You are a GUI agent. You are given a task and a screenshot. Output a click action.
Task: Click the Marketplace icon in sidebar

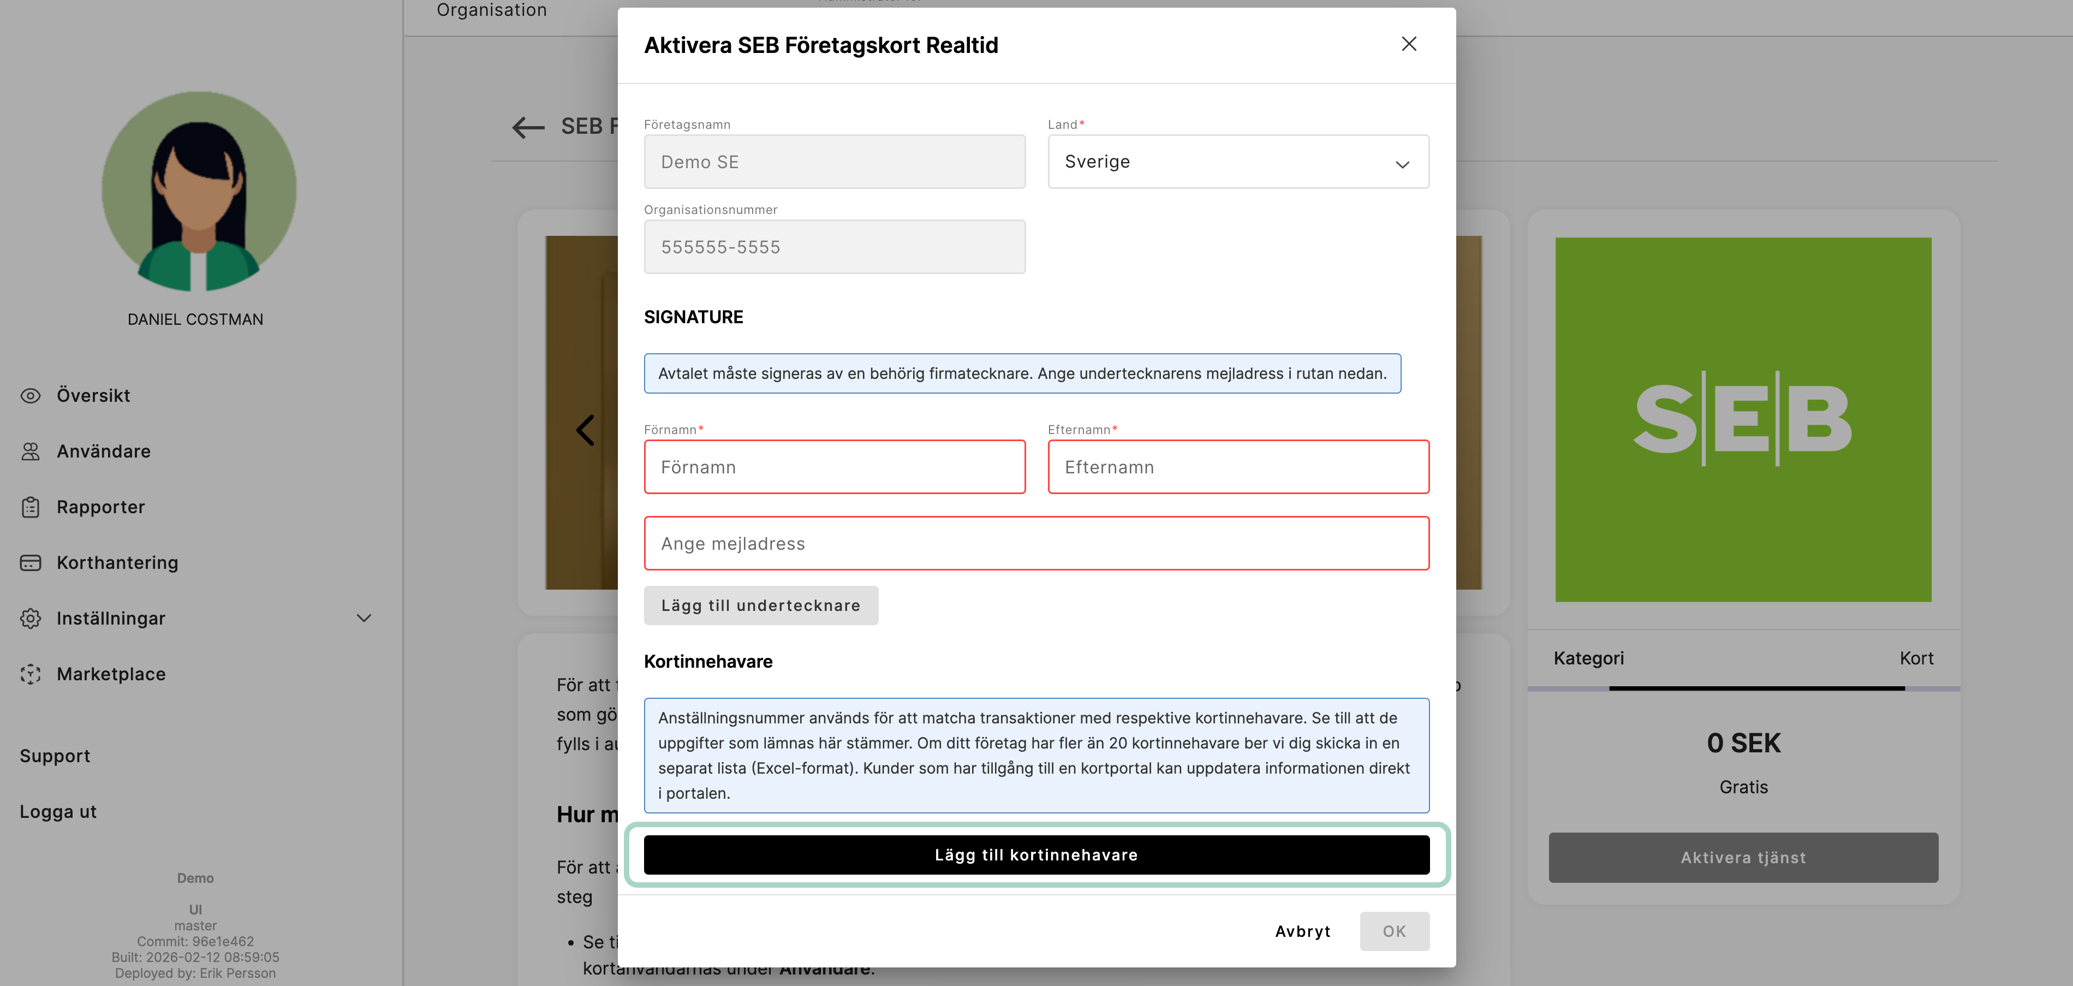point(31,674)
